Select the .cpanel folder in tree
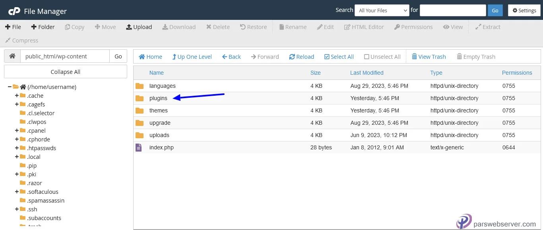The image size is (543, 230). pyautogui.click(x=36, y=131)
